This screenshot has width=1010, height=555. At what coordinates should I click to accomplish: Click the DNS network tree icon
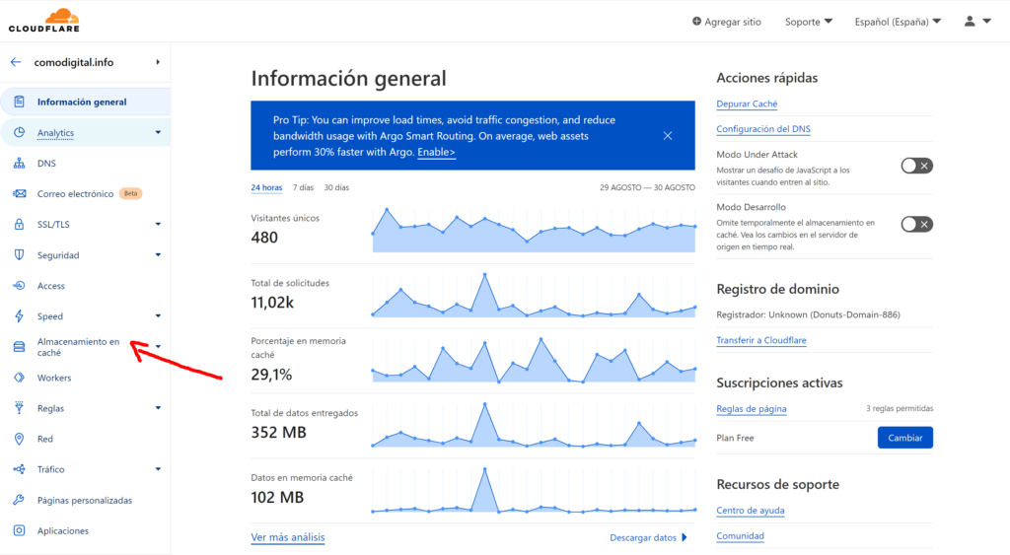pyautogui.click(x=20, y=163)
